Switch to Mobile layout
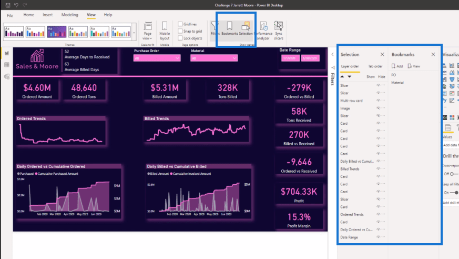Viewport: 459px width, 259px height. [x=165, y=31]
